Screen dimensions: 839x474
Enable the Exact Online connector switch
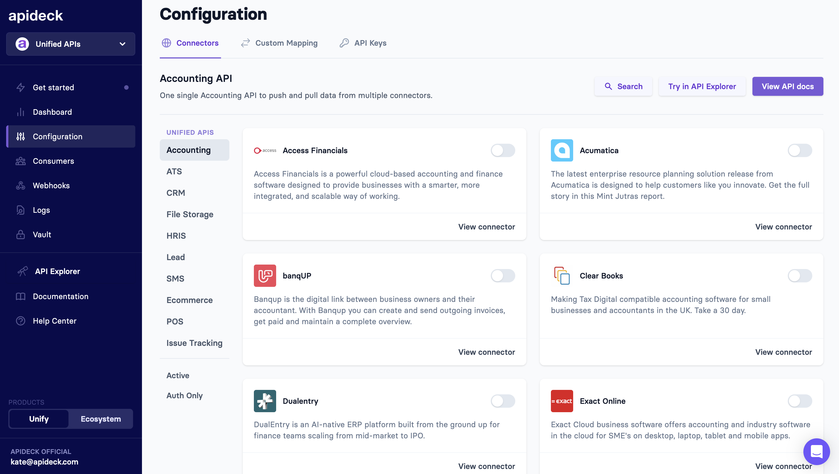799,401
